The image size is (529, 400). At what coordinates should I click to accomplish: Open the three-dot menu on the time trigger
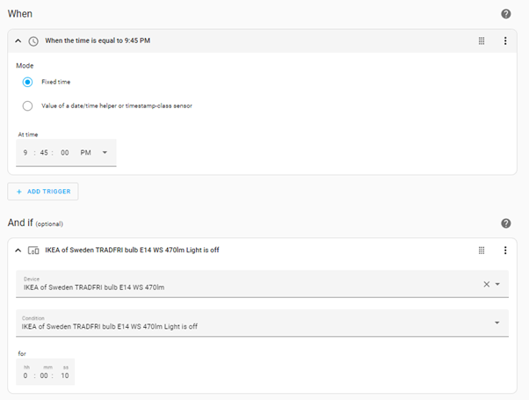click(505, 40)
